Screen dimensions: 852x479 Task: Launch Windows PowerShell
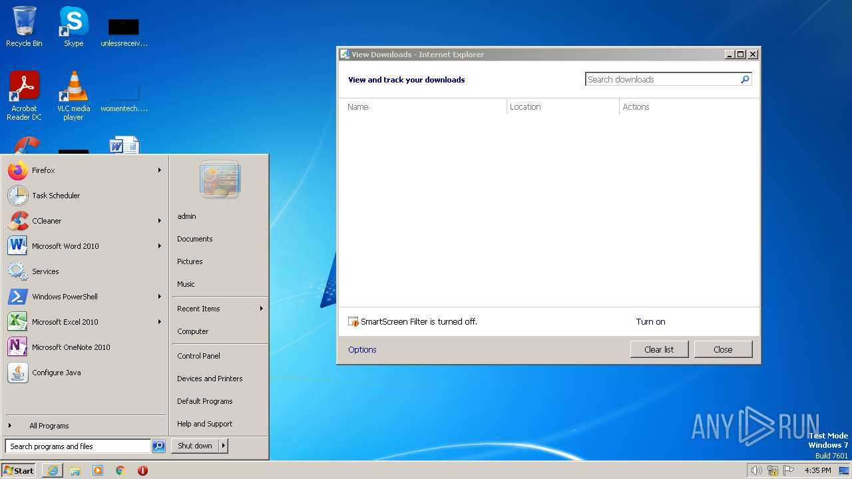point(85,297)
